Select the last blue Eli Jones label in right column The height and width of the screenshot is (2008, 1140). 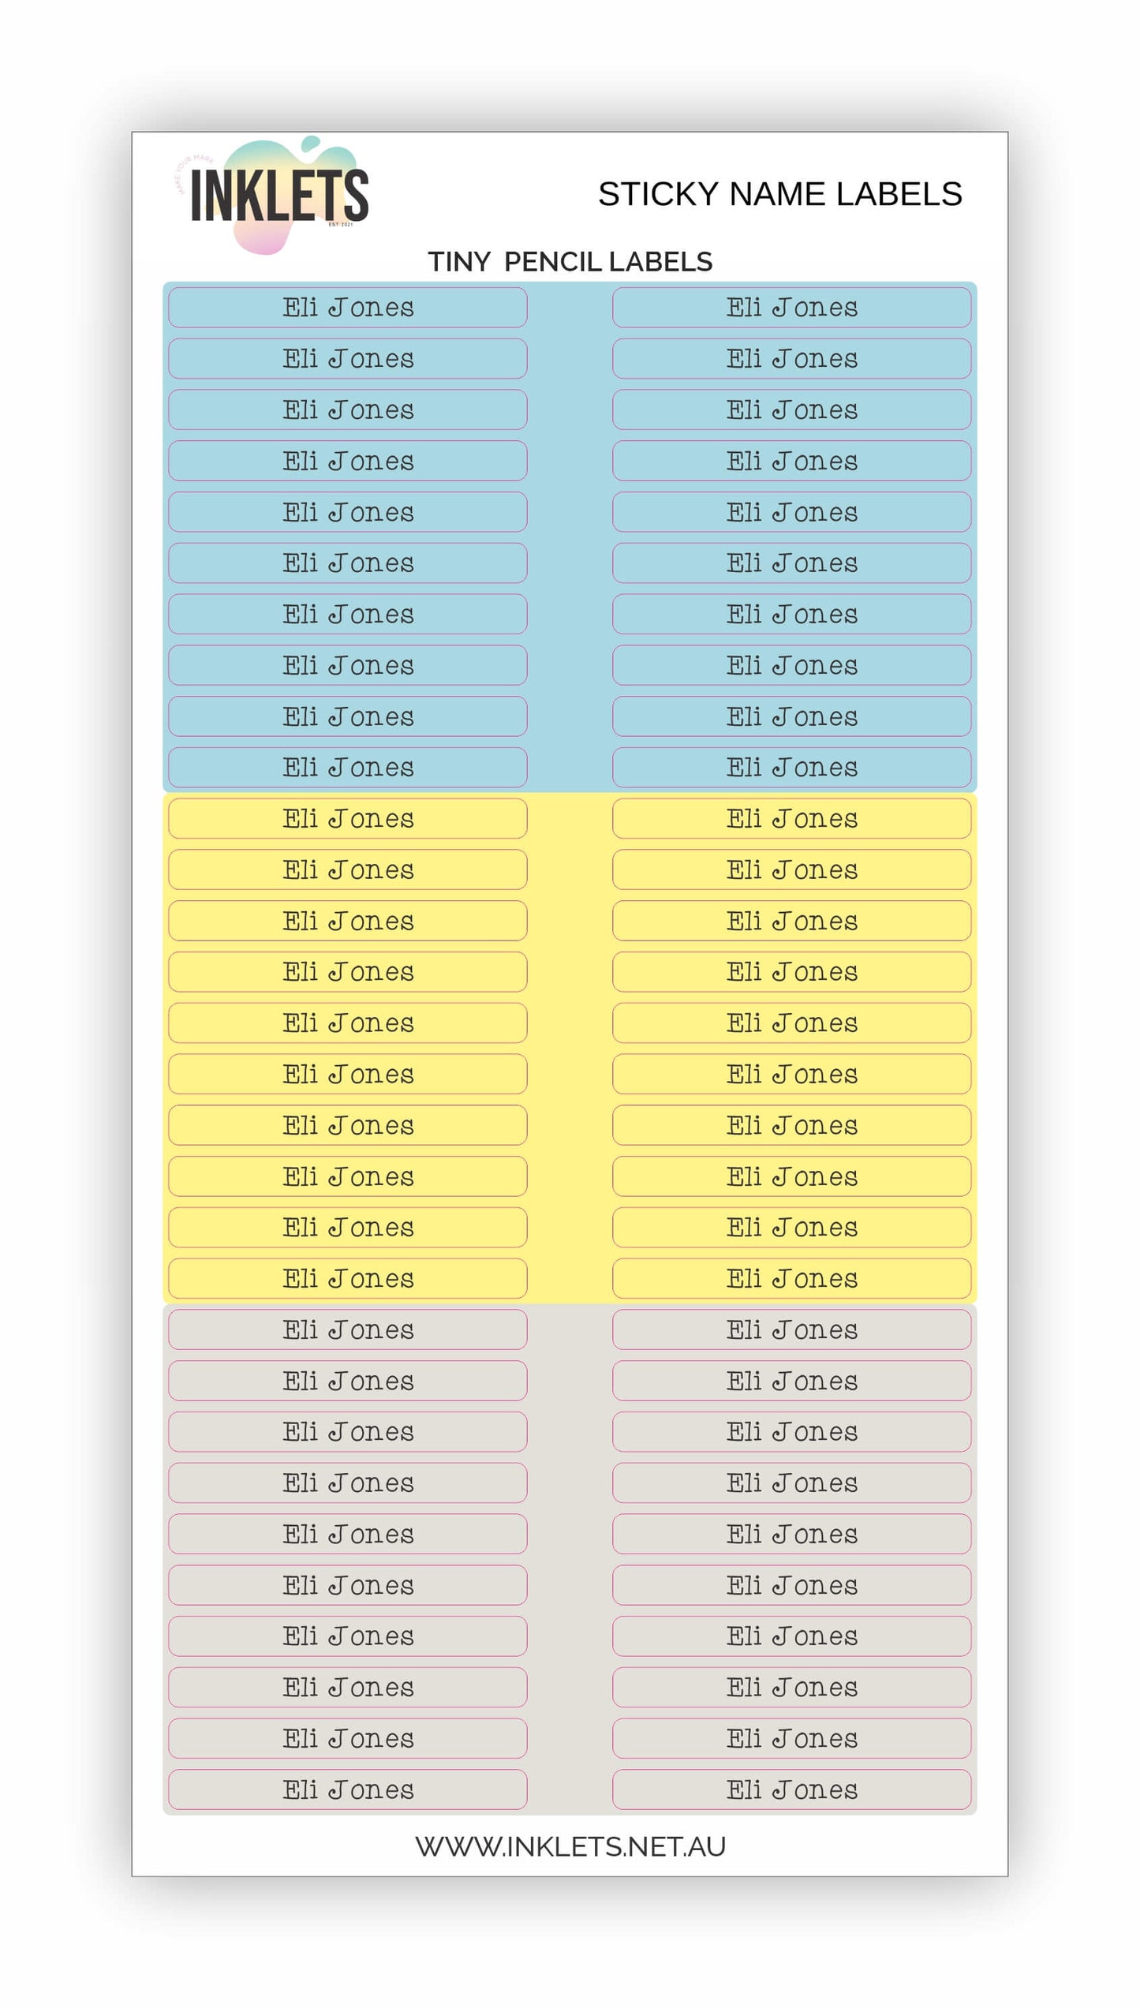[x=791, y=768]
